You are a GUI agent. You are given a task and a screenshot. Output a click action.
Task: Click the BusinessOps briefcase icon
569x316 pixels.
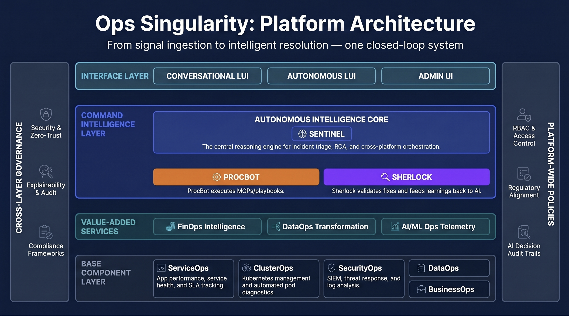421,289
